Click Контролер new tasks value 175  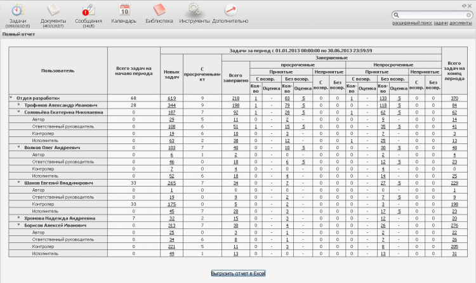click(171, 204)
